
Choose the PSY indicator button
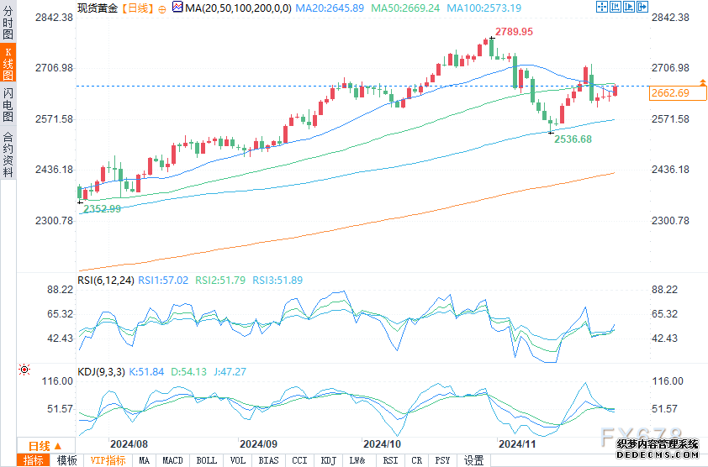pos(442,460)
